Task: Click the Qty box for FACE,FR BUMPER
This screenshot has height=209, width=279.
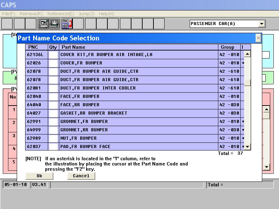Action: point(53,96)
